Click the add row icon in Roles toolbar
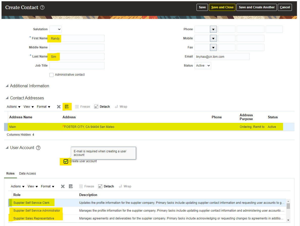The image size is (300, 226). click(x=71, y=186)
